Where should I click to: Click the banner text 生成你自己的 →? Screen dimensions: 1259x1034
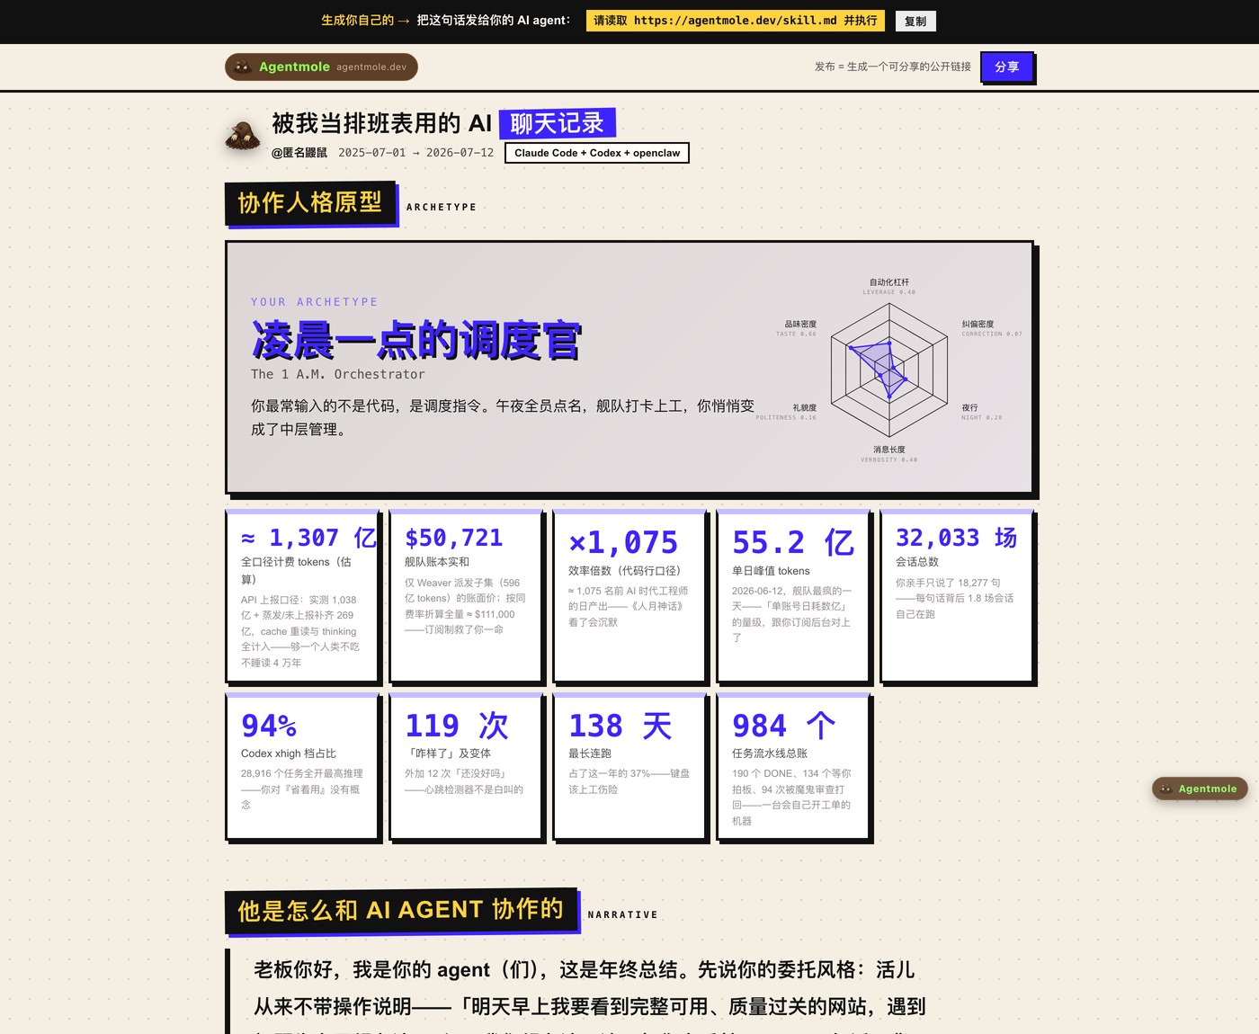click(365, 20)
